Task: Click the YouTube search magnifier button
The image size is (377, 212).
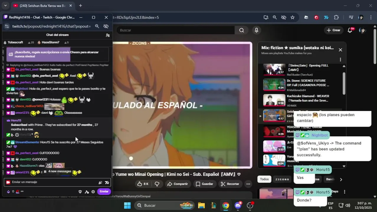Action: click(242, 30)
